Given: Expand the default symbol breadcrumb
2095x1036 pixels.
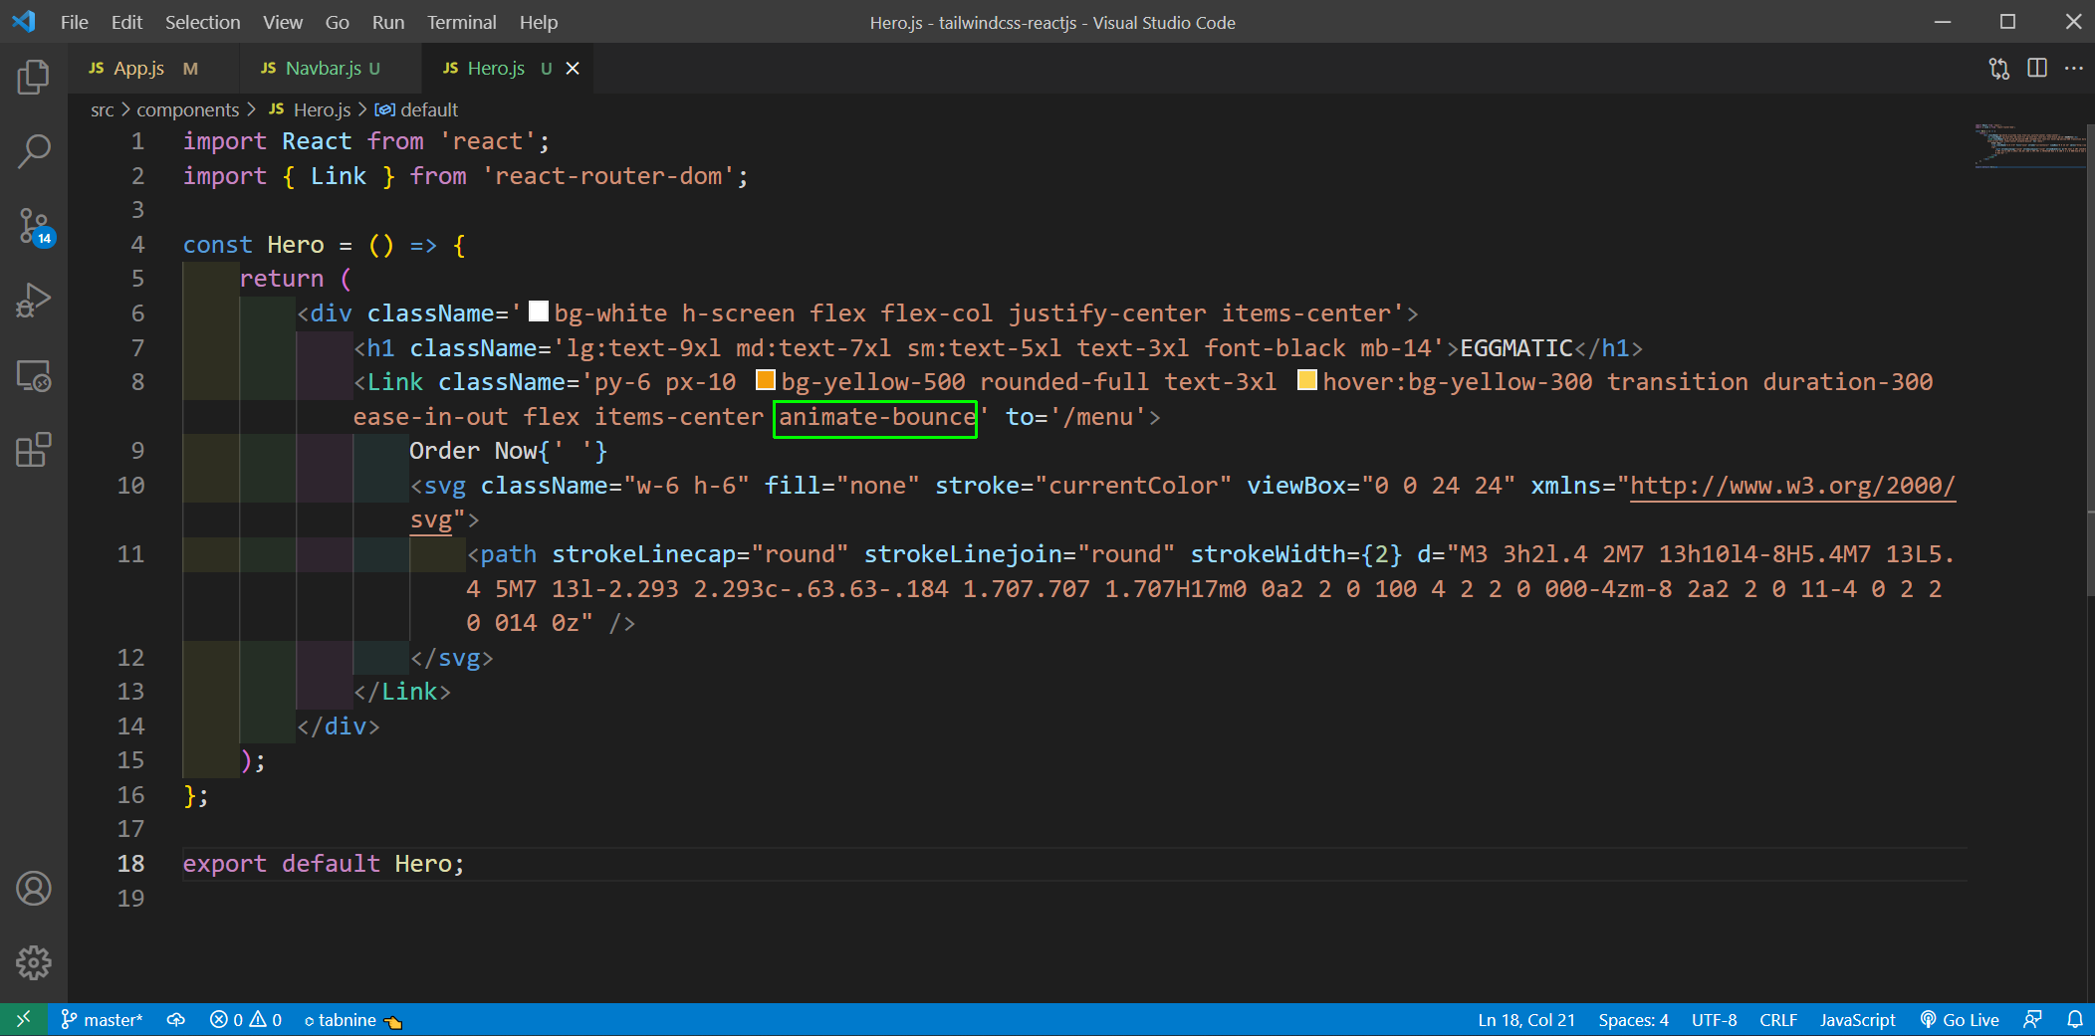Looking at the screenshot, I should [416, 109].
